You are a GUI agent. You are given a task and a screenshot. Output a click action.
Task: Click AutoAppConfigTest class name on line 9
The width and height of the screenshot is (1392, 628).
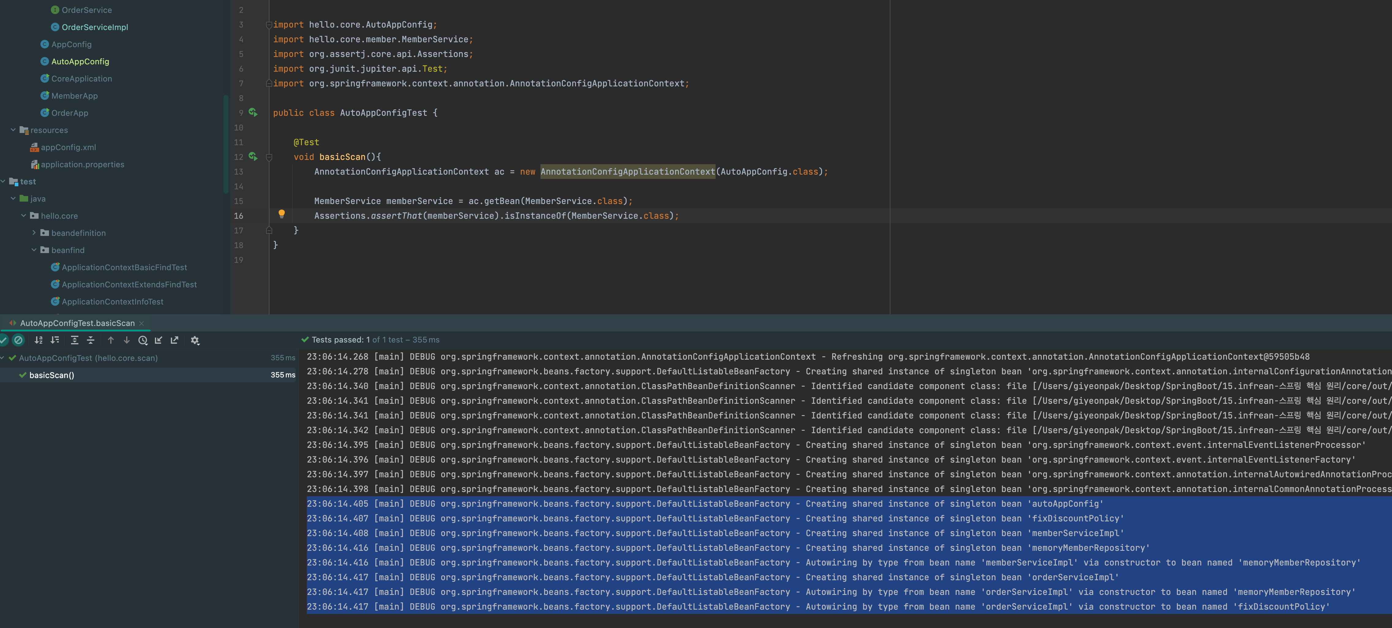383,113
